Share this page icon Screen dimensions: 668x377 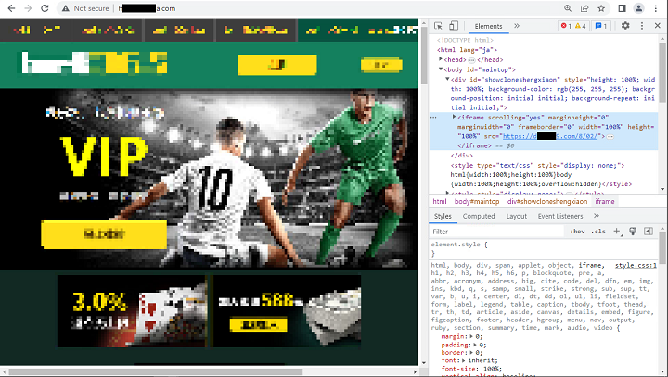584,8
